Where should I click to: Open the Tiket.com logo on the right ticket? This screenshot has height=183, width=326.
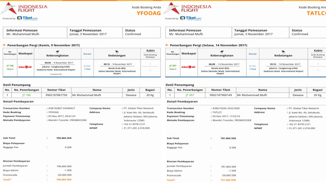coord(191,18)
